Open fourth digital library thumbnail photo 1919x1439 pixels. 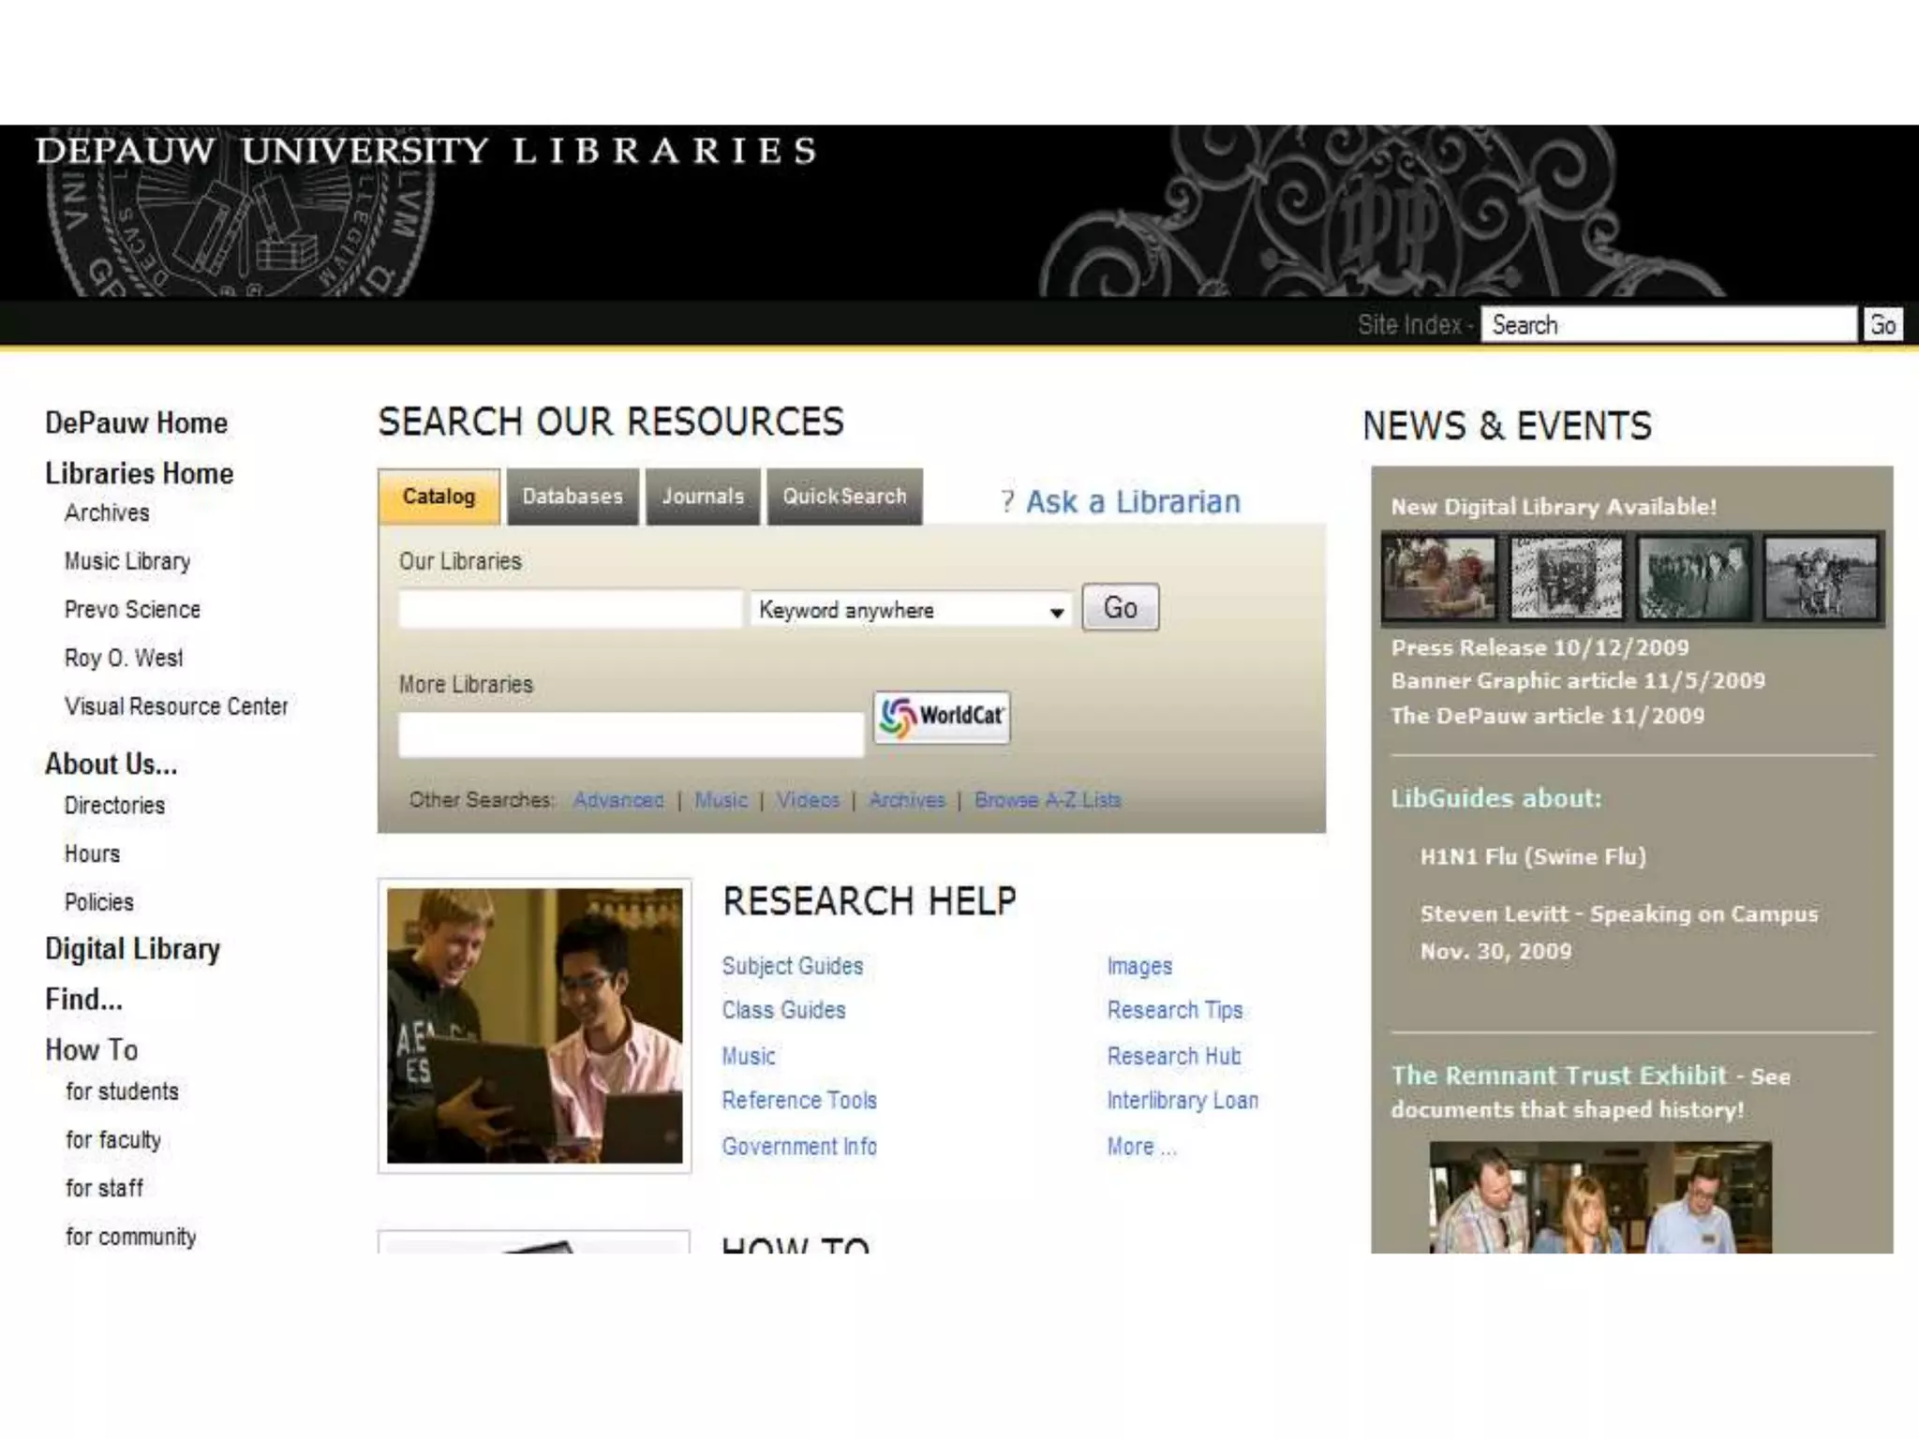click(x=1821, y=577)
